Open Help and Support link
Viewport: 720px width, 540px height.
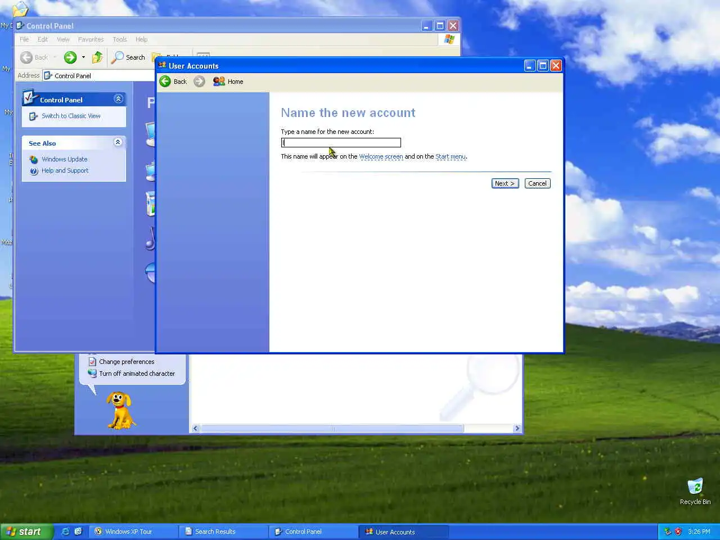pos(65,170)
